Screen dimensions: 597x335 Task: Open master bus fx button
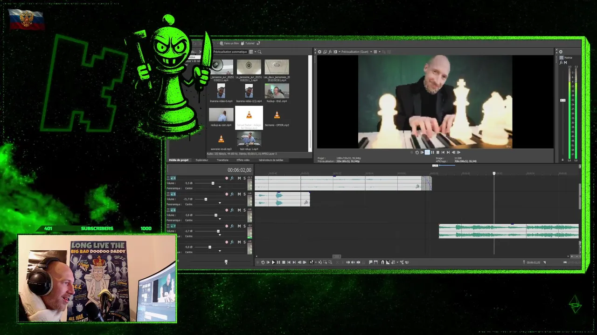561,62
